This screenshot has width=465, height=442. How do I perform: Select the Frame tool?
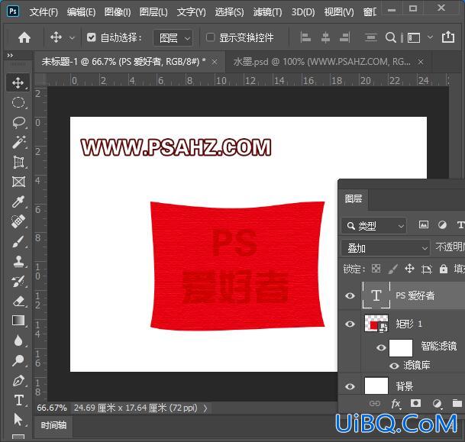click(18, 182)
